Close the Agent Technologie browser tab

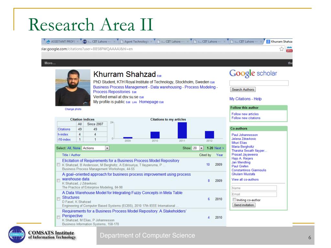[x=151, y=42]
